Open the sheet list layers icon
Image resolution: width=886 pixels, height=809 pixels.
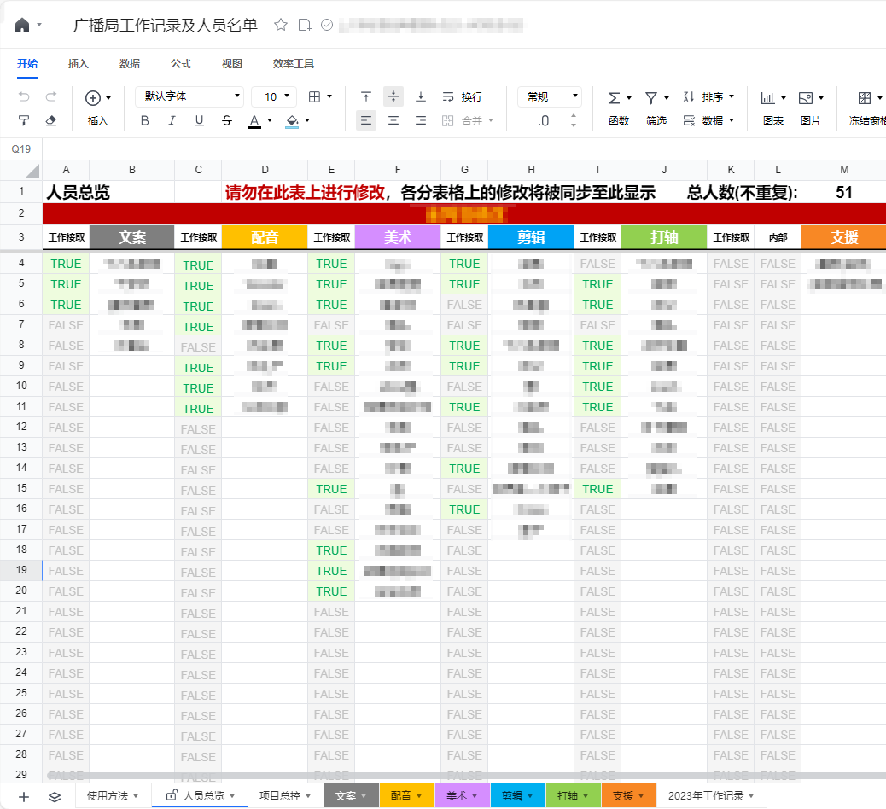point(55,796)
